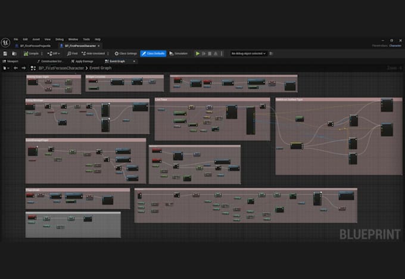The width and height of the screenshot is (405, 279).
Task: Activate the Class Defaults button
Action: pyautogui.click(x=153, y=54)
